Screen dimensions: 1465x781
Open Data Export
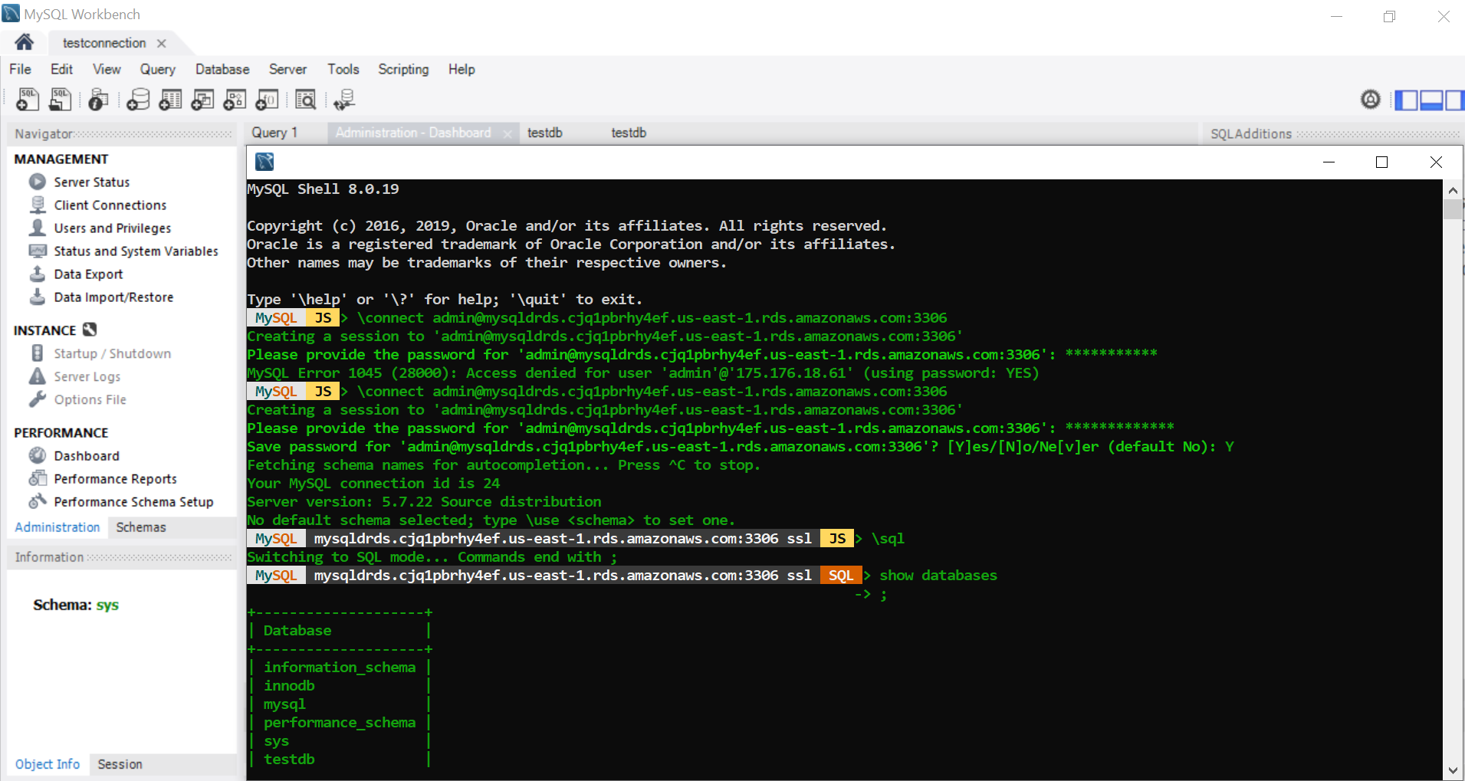tap(88, 274)
